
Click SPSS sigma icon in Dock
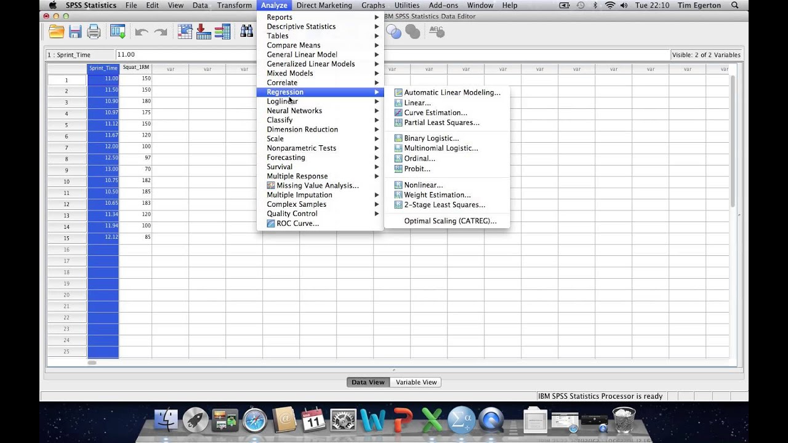[x=462, y=420]
